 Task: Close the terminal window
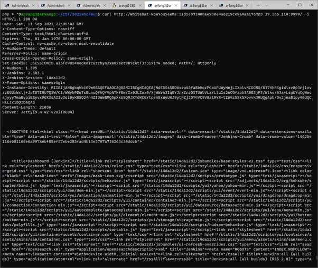click(x=312, y=5)
